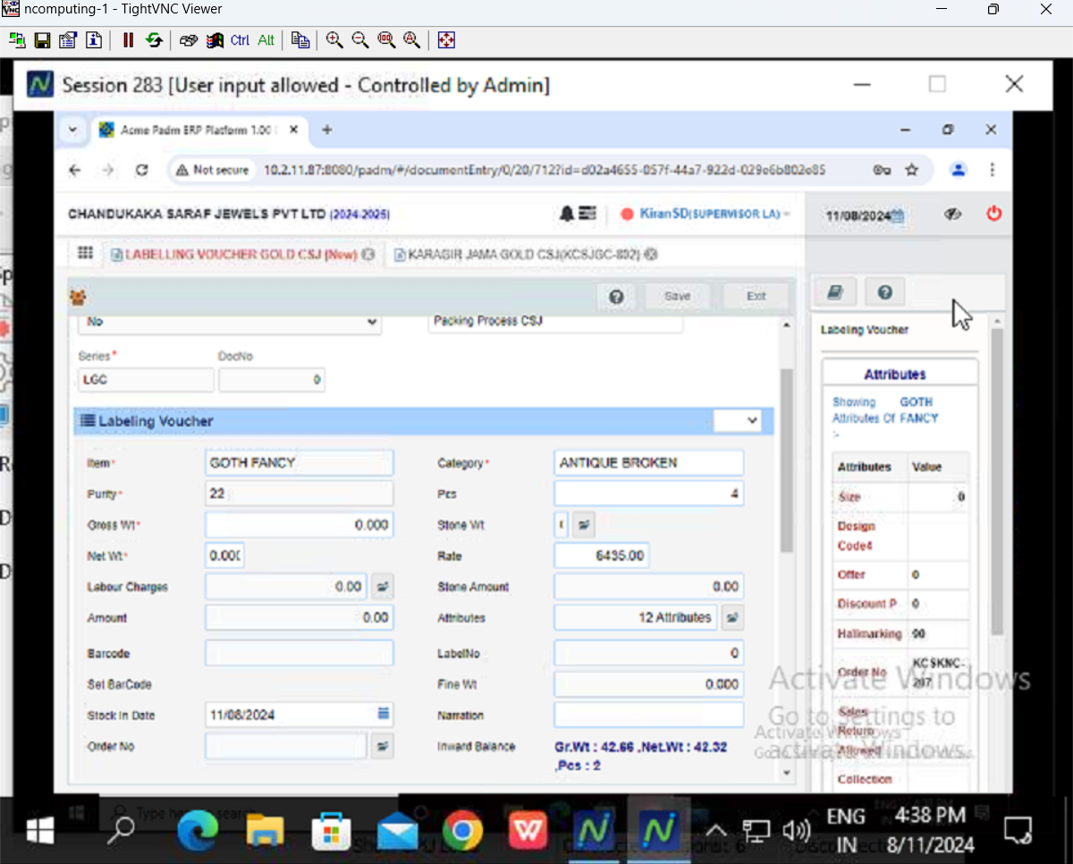Viewport: 1073px width, 864px height.
Task: Switch the VNC viewer to full screen
Action: (x=446, y=40)
